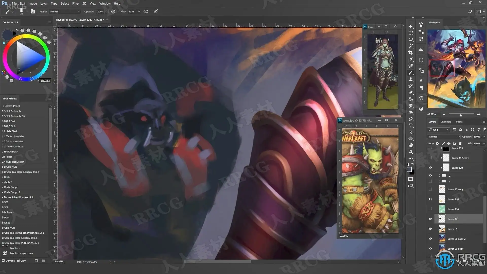Screen dimensions: 487x274
Task: Open the Select menu
Action: pyautogui.click(x=65, y=4)
